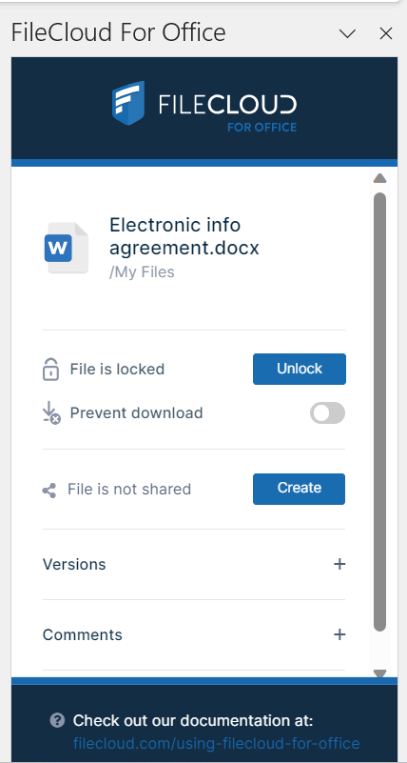Close the FileCloud For Office pane
The width and height of the screenshot is (407, 763).
coord(386,33)
